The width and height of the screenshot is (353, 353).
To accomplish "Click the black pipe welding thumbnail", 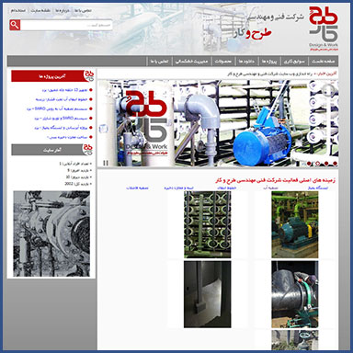I will (x=295, y=294).
